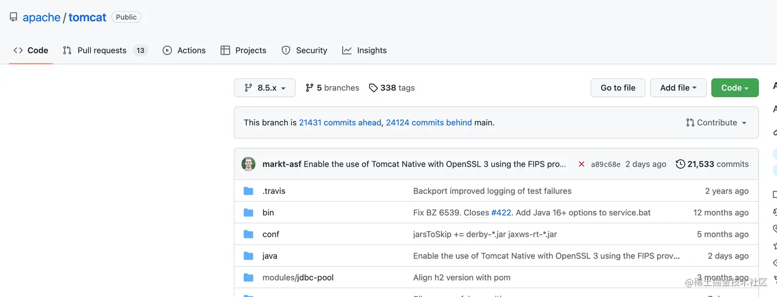Click the tags icon beside 338 tags

374,88
